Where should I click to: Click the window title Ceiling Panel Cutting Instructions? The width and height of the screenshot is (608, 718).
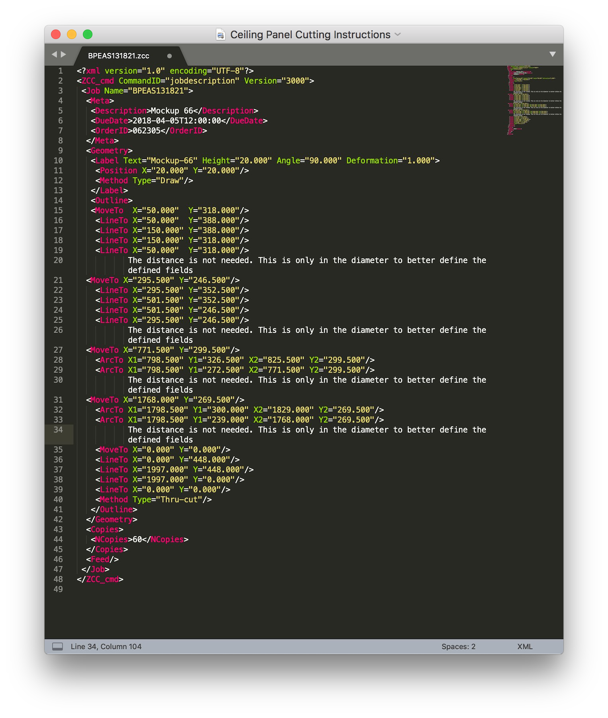[x=310, y=35]
